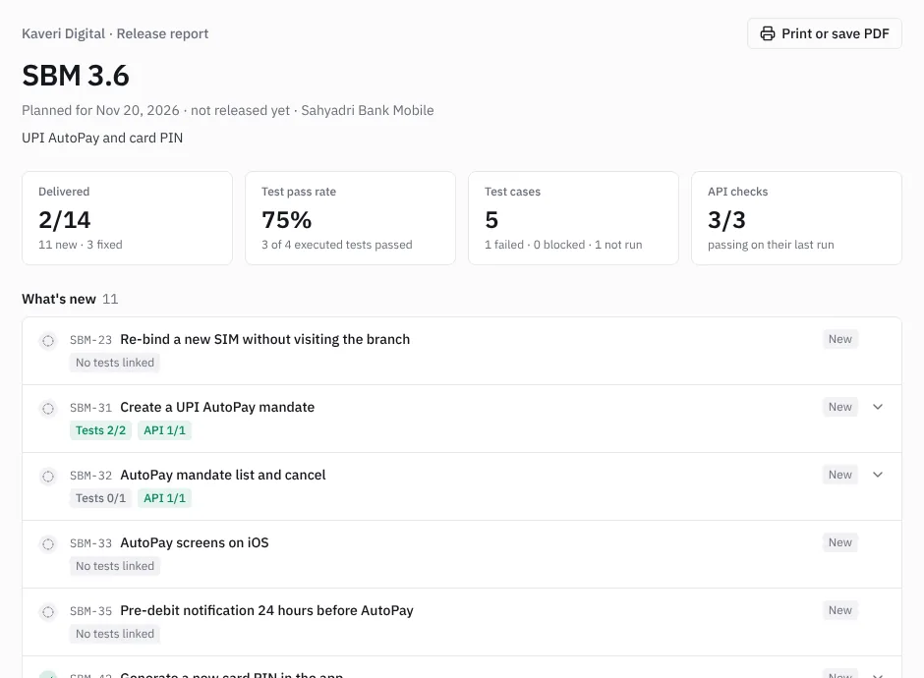The width and height of the screenshot is (924, 678).
Task: Open the Create a UPI AutoPay mandate item
Action: click(217, 407)
